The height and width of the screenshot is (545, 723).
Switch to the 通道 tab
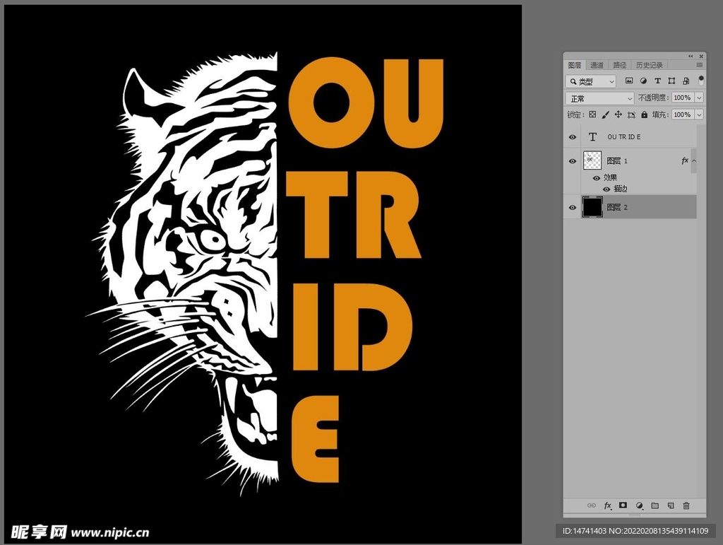pyautogui.click(x=597, y=65)
